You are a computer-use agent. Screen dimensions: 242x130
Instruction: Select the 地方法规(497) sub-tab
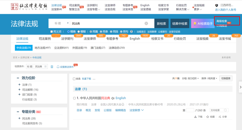pos(43,48)
